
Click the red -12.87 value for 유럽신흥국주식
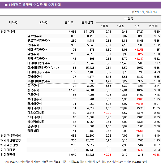coord(139,59)
